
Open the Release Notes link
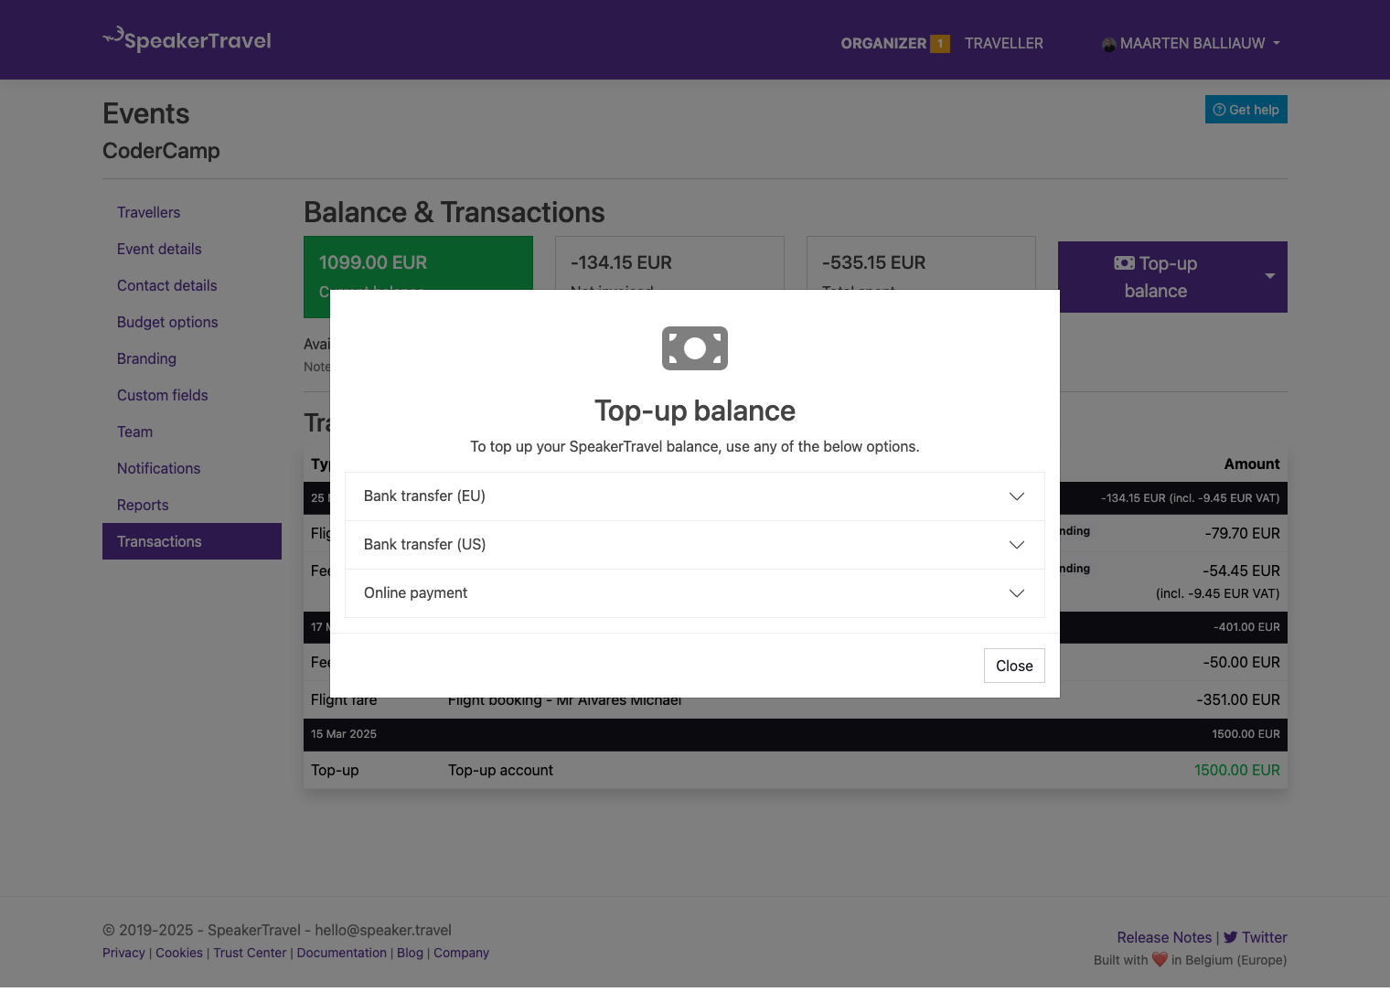(1163, 937)
